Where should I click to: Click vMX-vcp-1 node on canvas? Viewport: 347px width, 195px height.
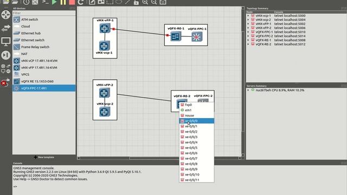(x=105, y=45)
